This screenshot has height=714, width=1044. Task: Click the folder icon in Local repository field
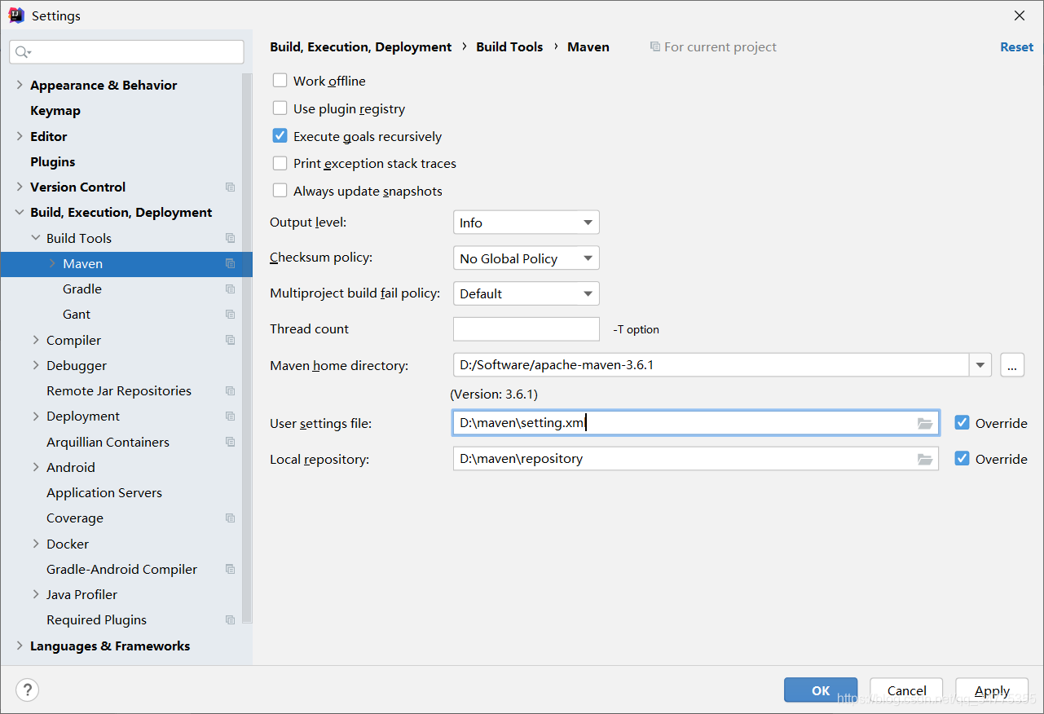[x=924, y=460]
